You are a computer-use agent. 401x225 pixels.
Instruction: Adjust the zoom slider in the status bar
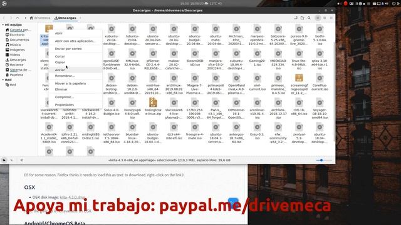click(324, 160)
